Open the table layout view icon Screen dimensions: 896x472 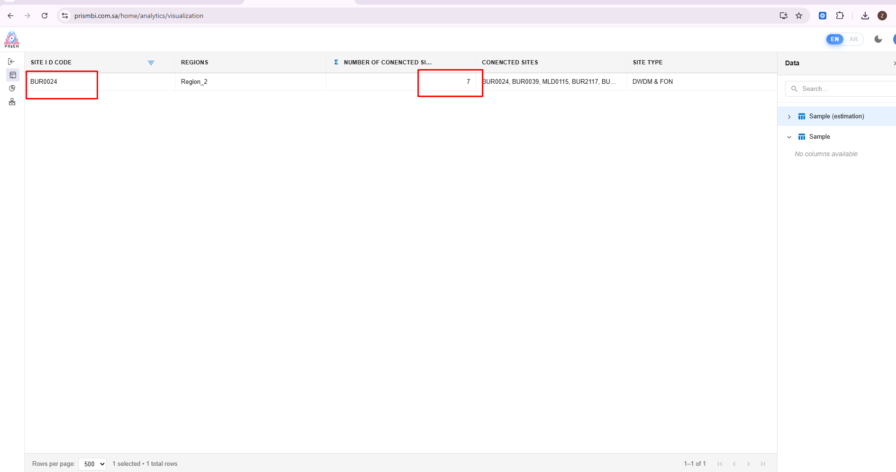click(13, 75)
